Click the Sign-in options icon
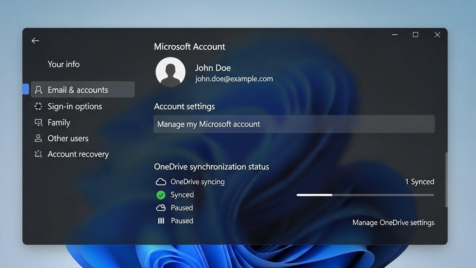This screenshot has width=476, height=268. 38,106
